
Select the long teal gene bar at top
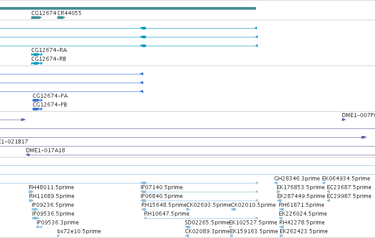coord(128,8)
